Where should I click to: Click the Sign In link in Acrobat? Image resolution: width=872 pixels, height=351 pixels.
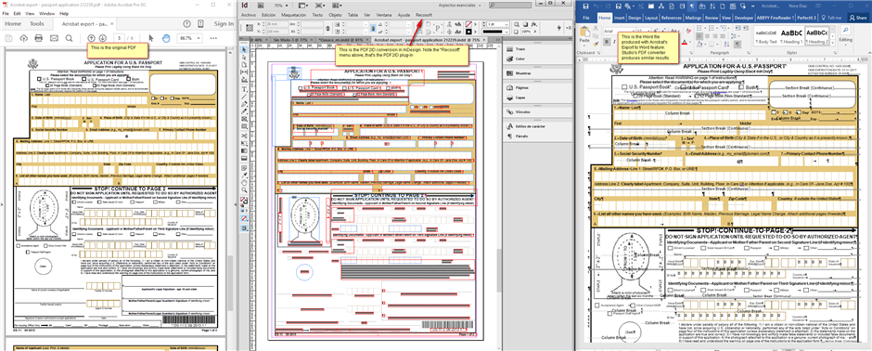(224, 24)
